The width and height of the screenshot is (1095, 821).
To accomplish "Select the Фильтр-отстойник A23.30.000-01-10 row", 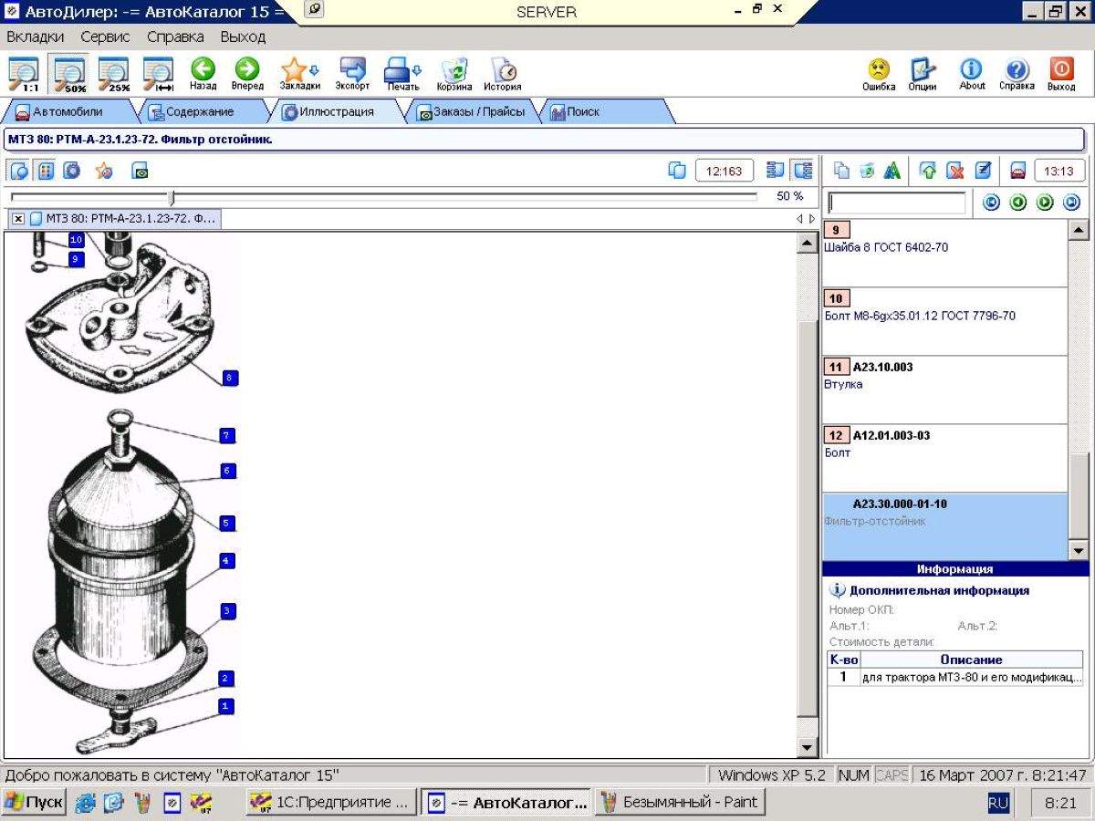I will [944, 526].
